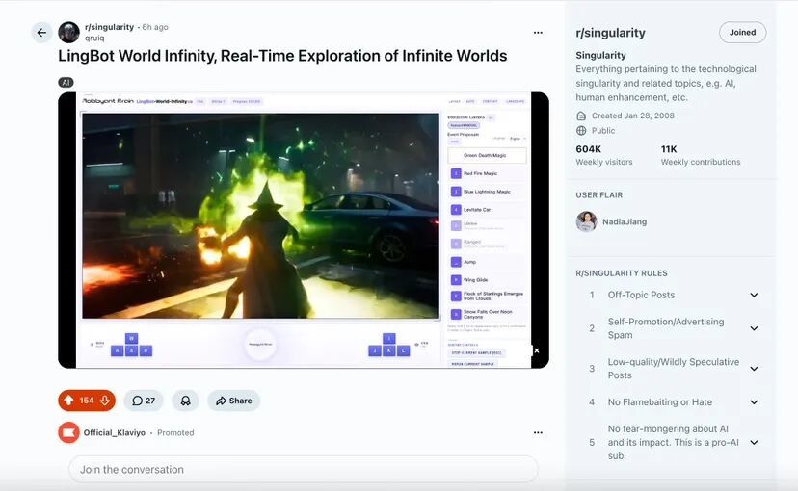Share the post with the Share button
The width and height of the screenshot is (798, 491).
point(233,401)
